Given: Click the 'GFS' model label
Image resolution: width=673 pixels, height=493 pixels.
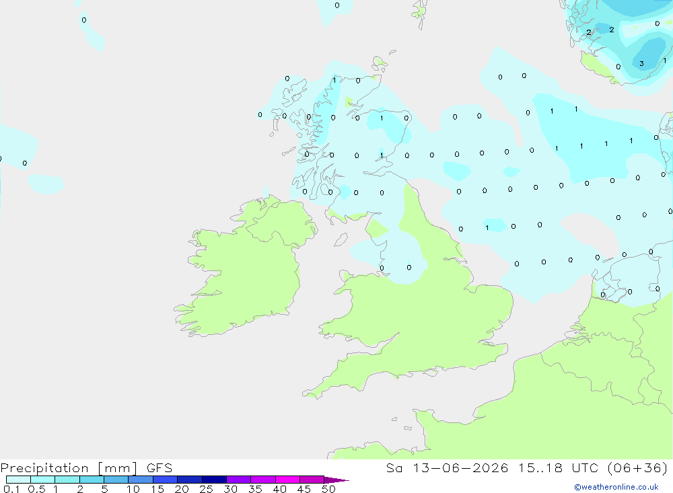Looking at the screenshot, I should [160, 467].
